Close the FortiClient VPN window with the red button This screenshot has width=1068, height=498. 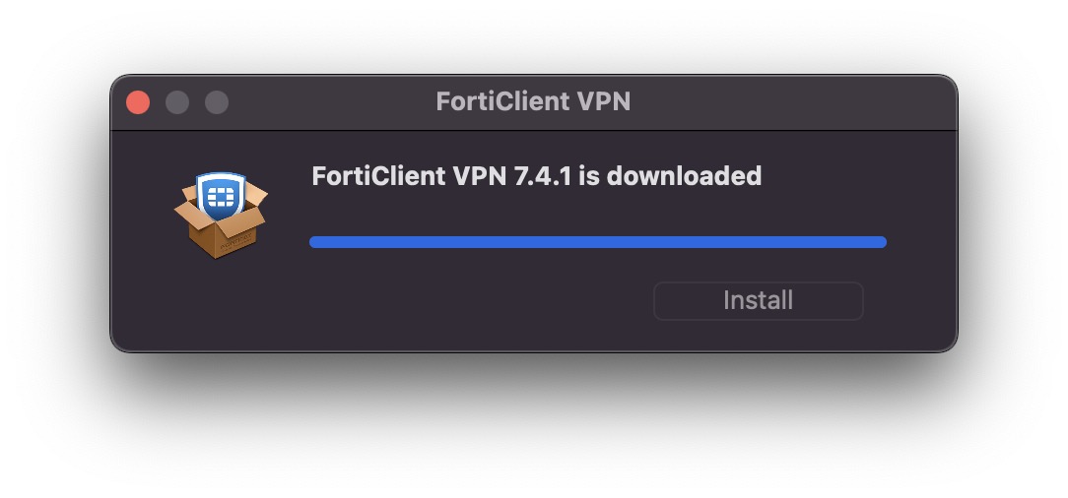138,102
